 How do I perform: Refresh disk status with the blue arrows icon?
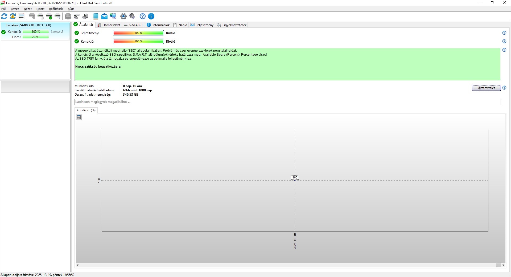[x=4, y=16]
